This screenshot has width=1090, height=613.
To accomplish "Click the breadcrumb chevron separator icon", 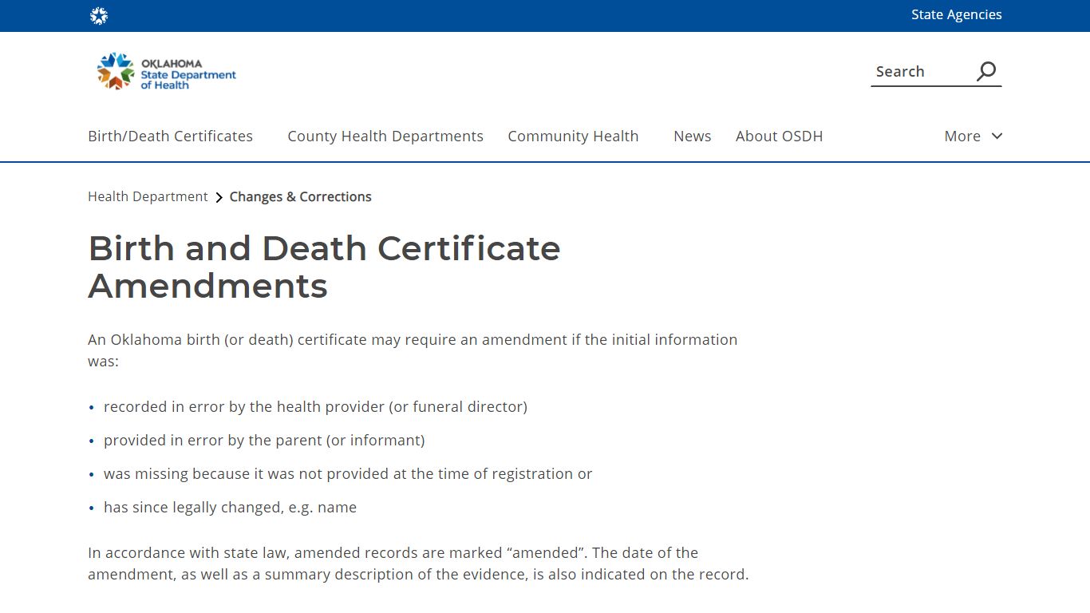I will click(219, 197).
